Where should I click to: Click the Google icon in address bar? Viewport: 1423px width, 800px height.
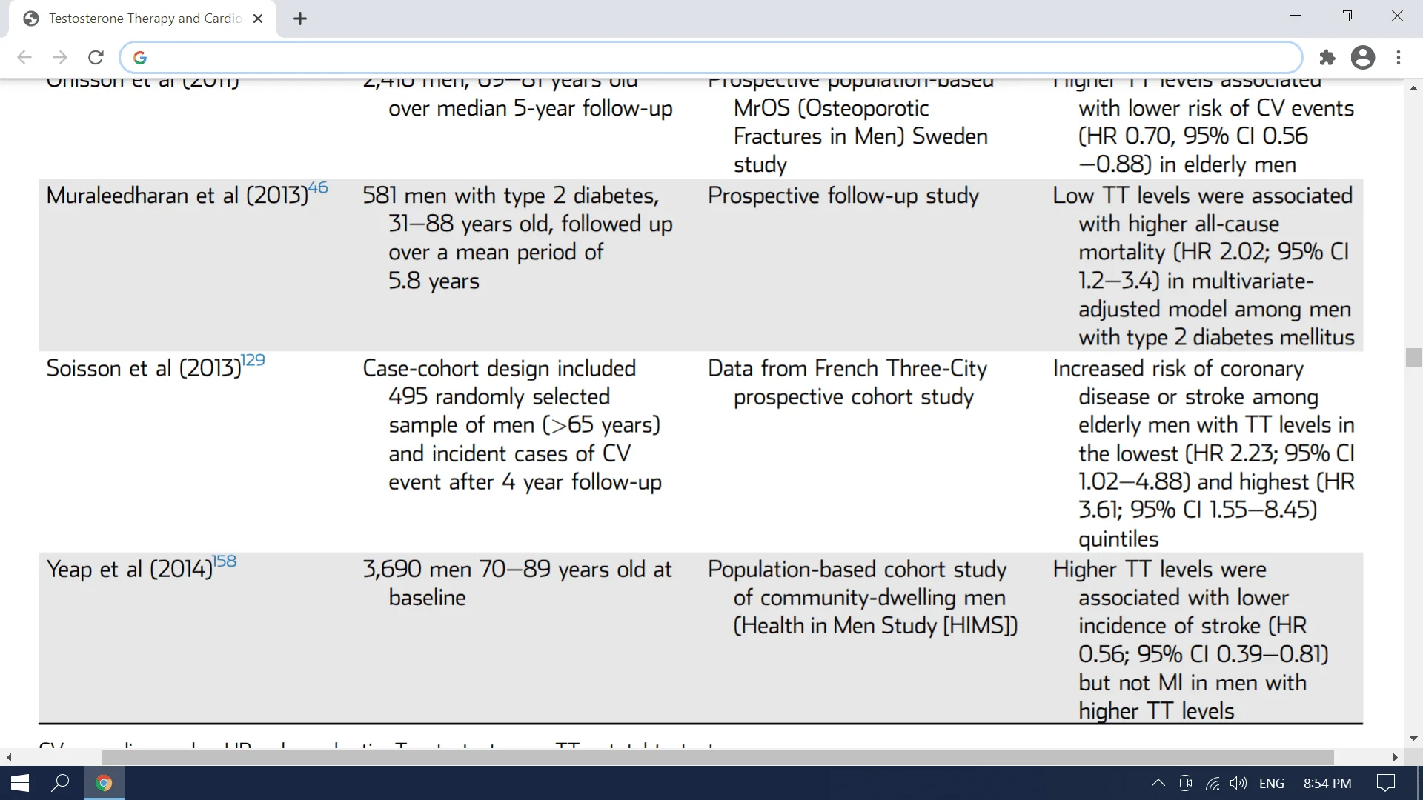[x=140, y=58]
